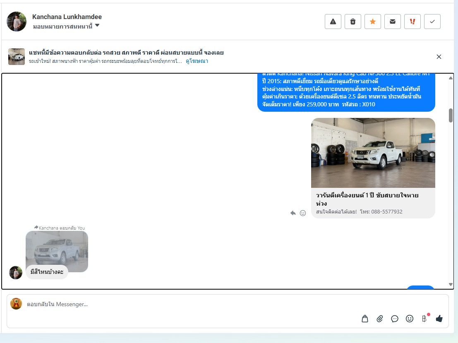Open Kanchana's quoted truck reply image
The image size is (458, 343).
tap(57, 248)
